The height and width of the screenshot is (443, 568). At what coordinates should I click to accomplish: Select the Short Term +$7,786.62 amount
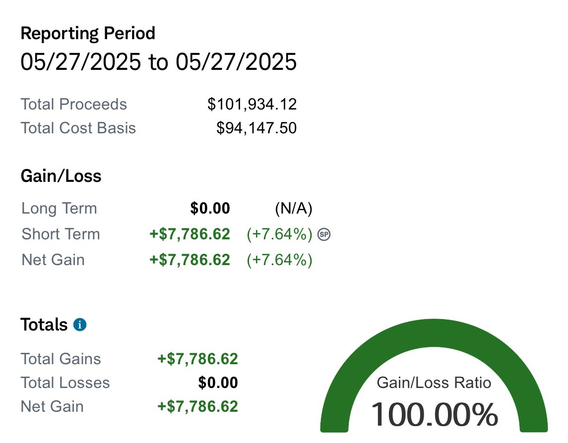(x=190, y=234)
